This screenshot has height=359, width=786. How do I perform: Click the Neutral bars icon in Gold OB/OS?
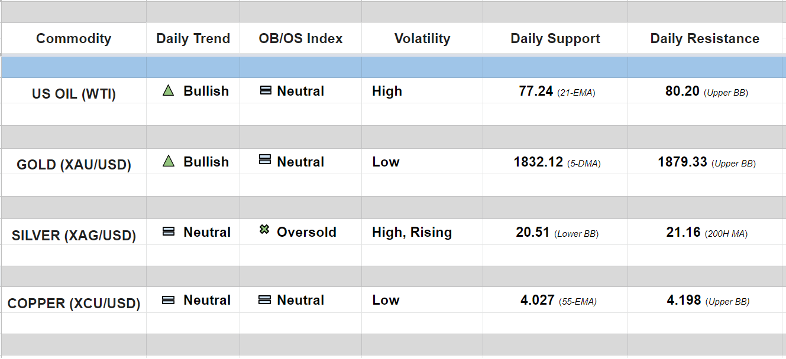click(265, 160)
